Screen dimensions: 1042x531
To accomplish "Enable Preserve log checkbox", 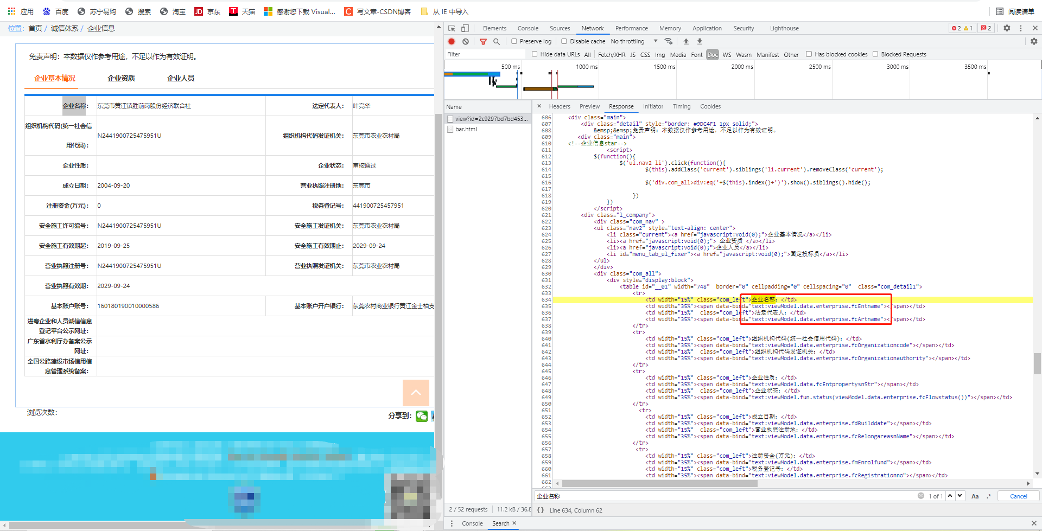I will (x=514, y=41).
